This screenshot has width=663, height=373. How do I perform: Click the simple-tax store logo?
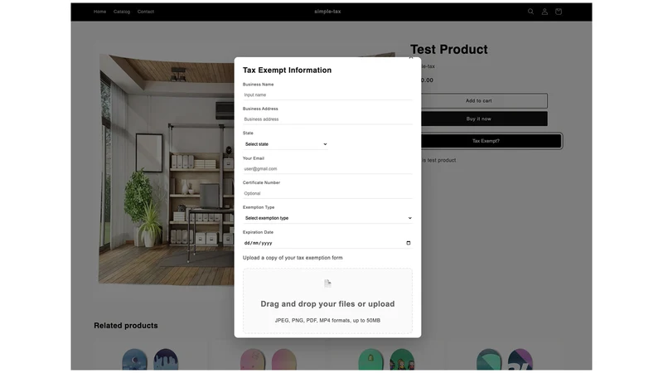click(327, 12)
